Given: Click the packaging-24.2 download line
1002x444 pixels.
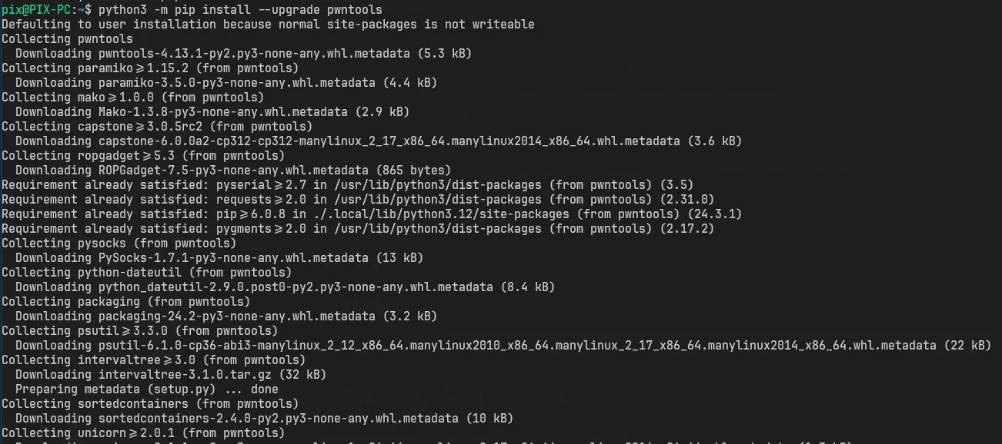Looking at the screenshot, I should click(x=226, y=316).
